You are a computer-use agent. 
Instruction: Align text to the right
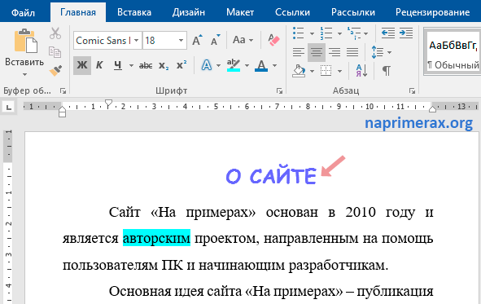[335, 52]
